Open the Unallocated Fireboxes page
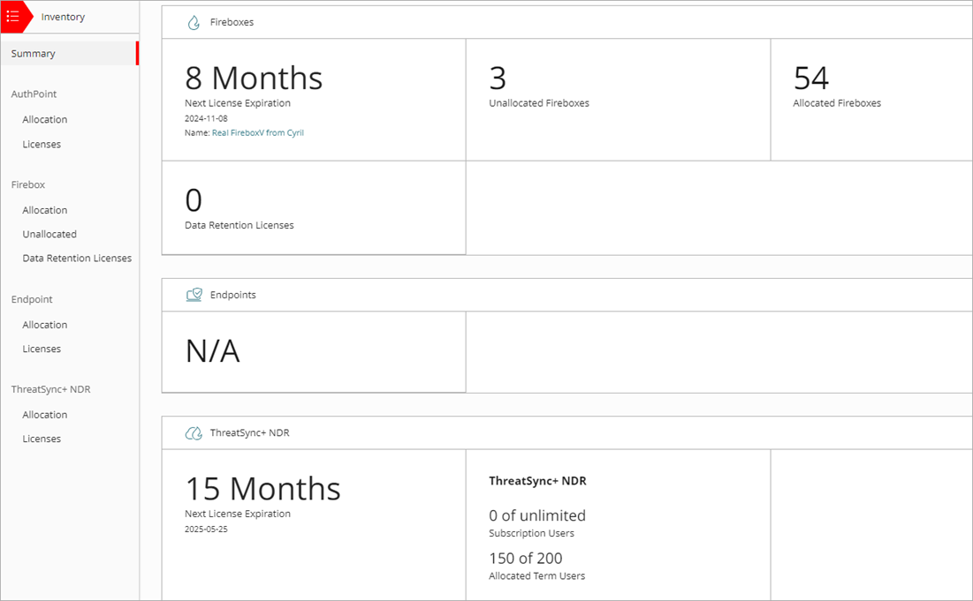This screenshot has width=973, height=601. (49, 233)
